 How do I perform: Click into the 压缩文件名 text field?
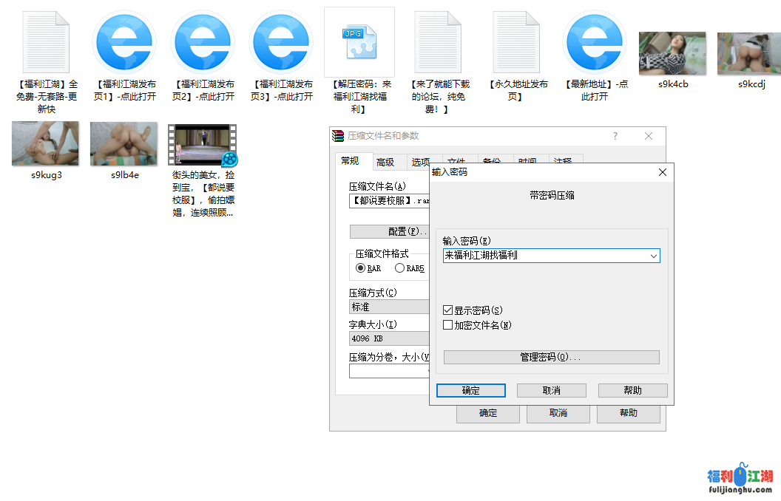pyautogui.click(x=389, y=200)
